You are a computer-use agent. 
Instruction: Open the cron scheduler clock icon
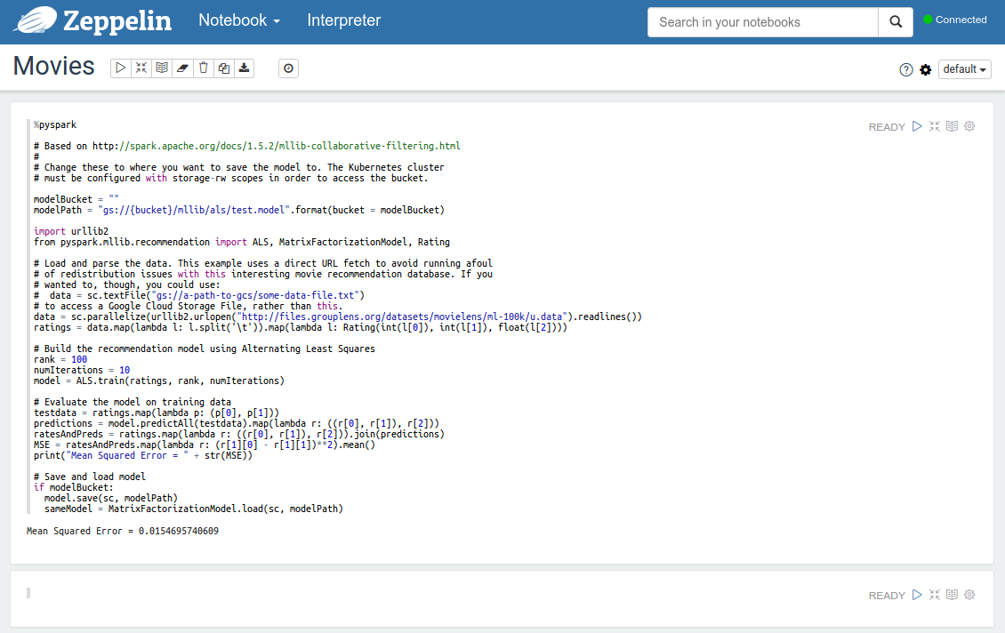(x=288, y=68)
